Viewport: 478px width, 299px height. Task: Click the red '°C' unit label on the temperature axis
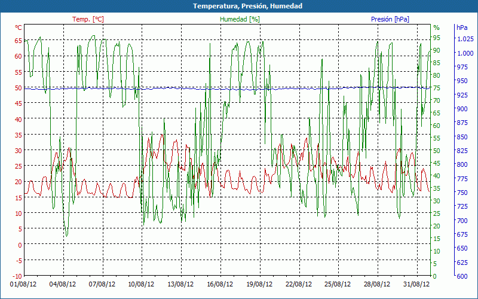(19, 28)
